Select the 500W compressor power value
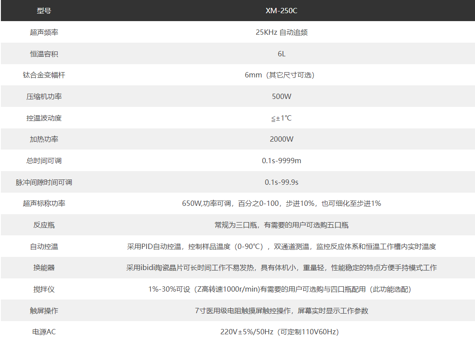Image resolution: width=475 pixels, height=340 pixels. tap(281, 96)
